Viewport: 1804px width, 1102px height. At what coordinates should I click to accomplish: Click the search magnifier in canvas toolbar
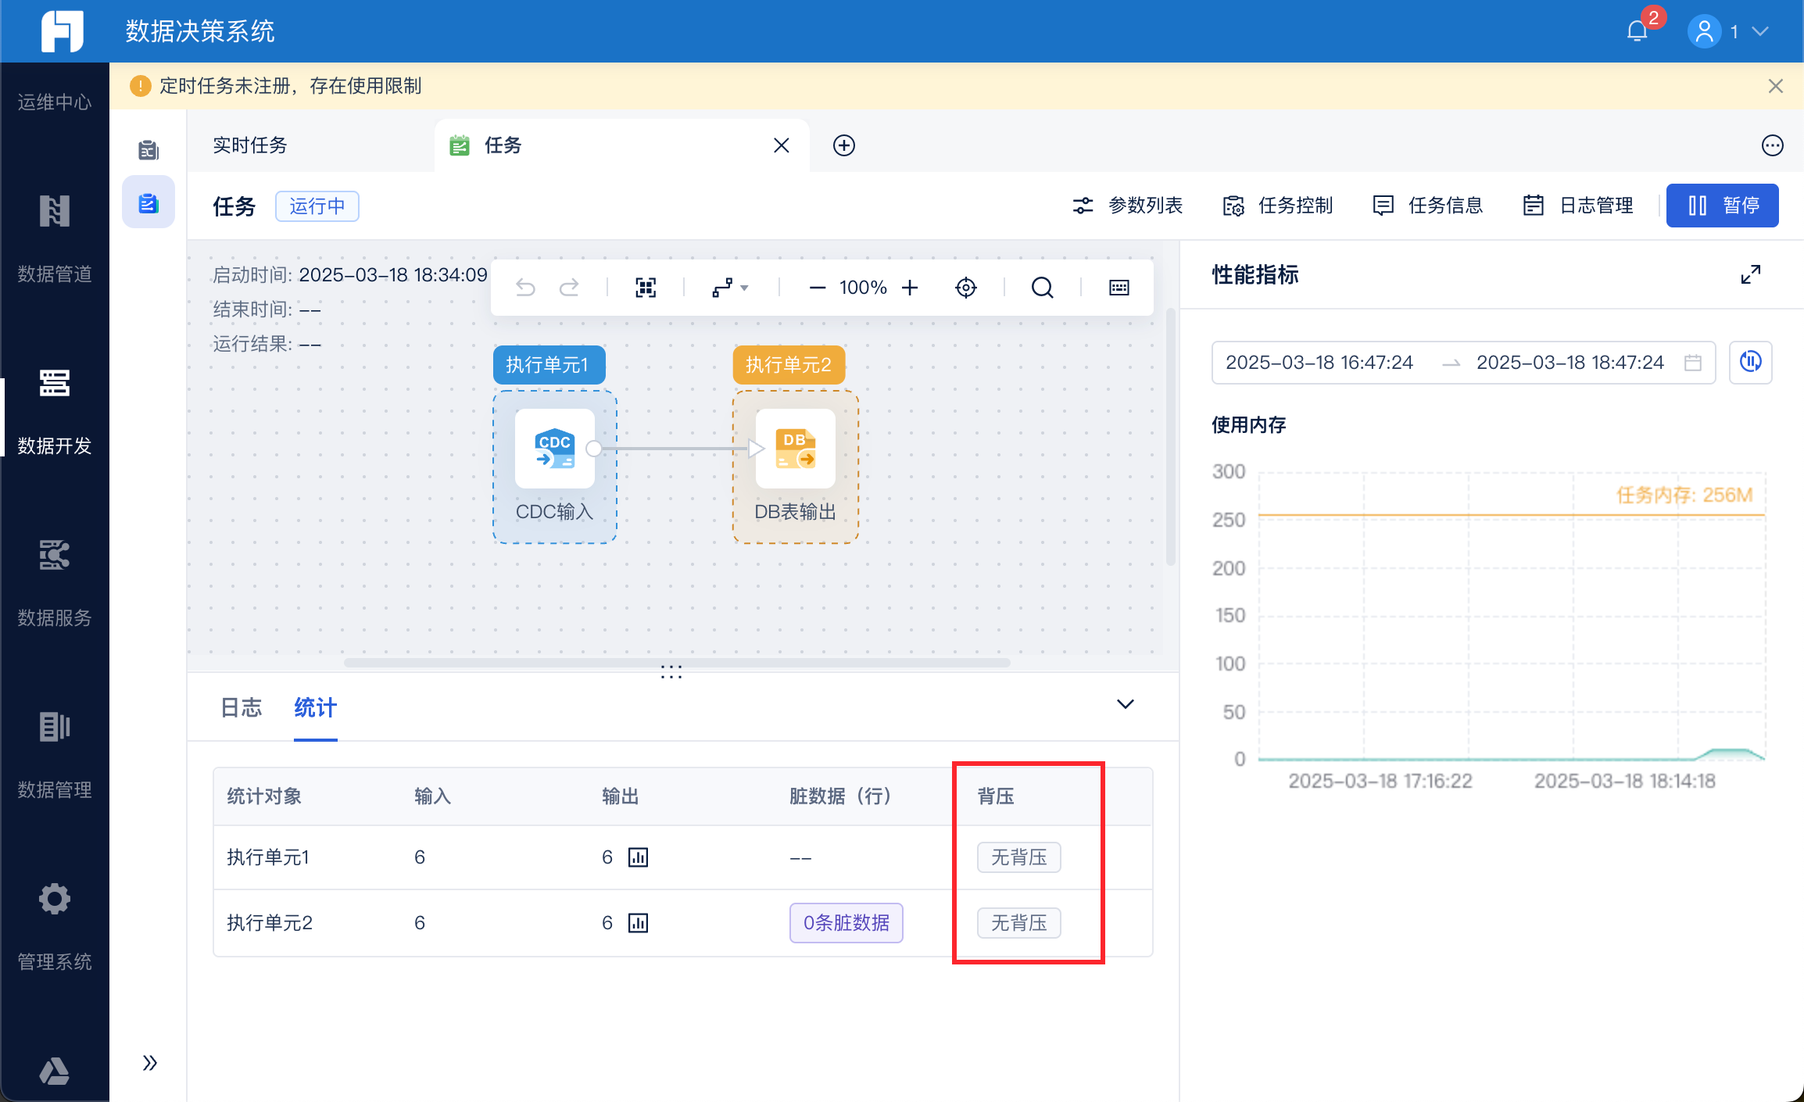1042,288
